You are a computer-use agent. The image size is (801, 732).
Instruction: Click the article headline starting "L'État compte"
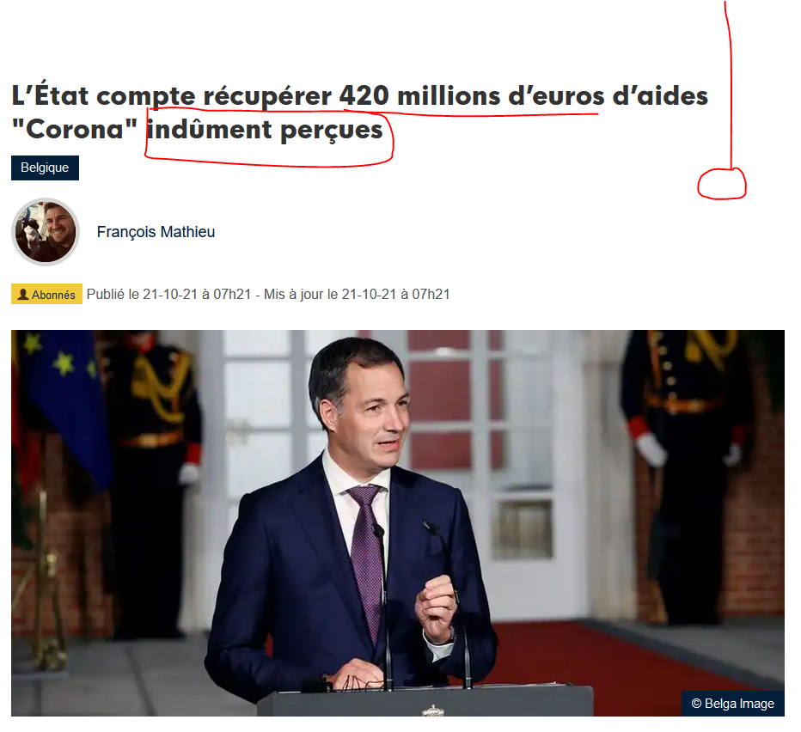(359, 113)
